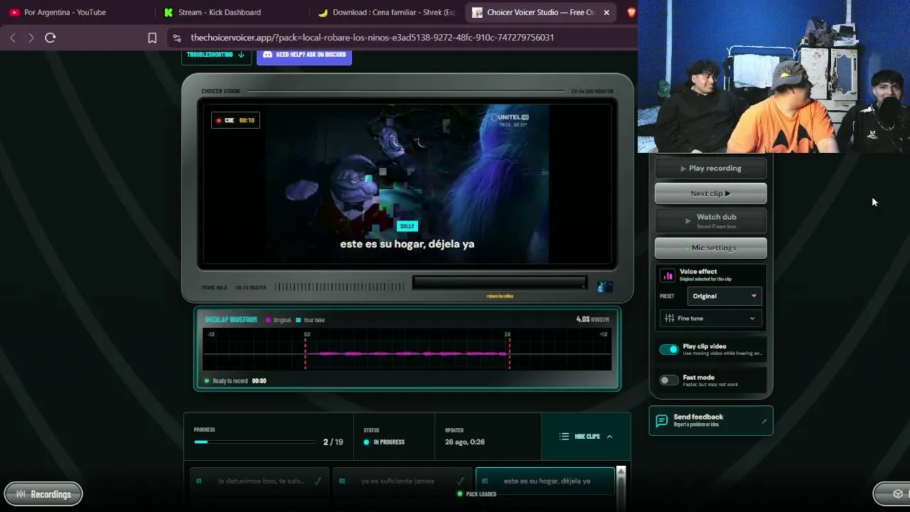Click the small thumbnail beside the monitor bar
Viewport: 910px width, 512px height.
[x=604, y=287]
